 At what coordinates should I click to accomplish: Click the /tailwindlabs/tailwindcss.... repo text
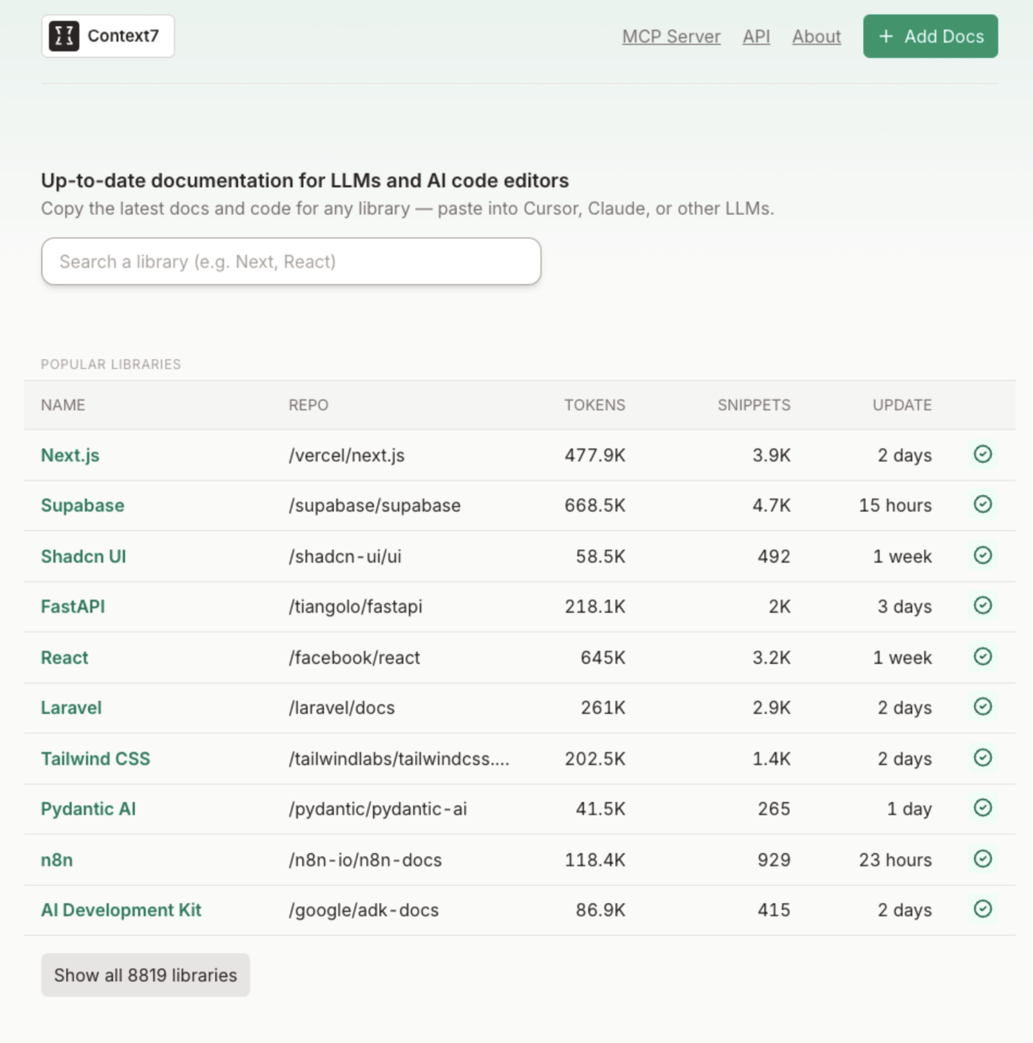(x=399, y=758)
